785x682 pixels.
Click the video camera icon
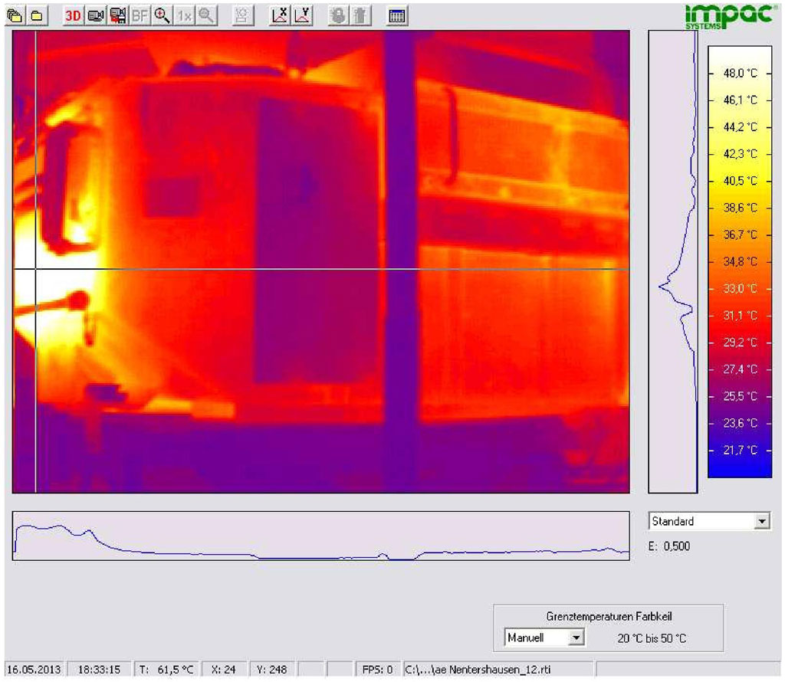[96, 15]
